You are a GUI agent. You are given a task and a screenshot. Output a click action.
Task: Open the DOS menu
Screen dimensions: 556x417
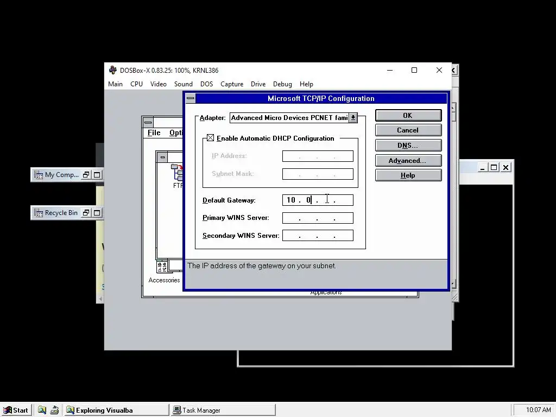point(206,84)
